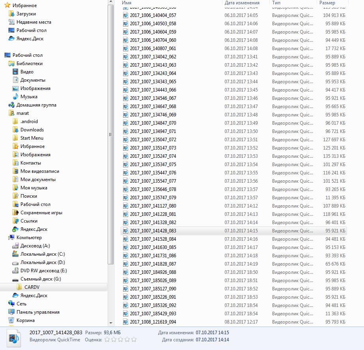Select the Downloads folder under marat
Image resolution: width=364 pixels, height=350 pixels.
(x=32, y=130)
